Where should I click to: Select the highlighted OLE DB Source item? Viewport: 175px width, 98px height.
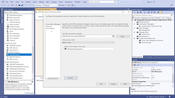(x=19, y=55)
